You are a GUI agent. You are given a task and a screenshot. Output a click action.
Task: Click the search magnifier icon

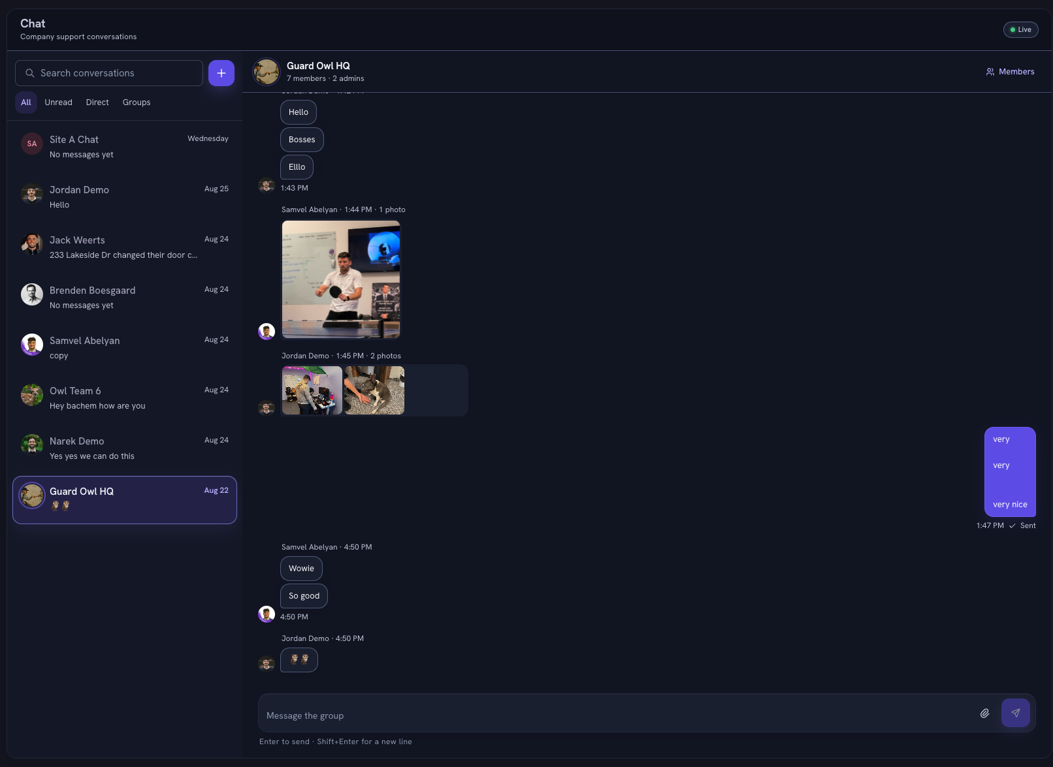tap(30, 73)
